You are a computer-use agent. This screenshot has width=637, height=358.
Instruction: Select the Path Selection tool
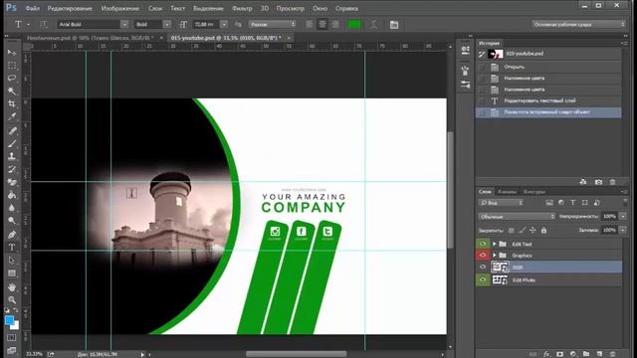coord(12,261)
